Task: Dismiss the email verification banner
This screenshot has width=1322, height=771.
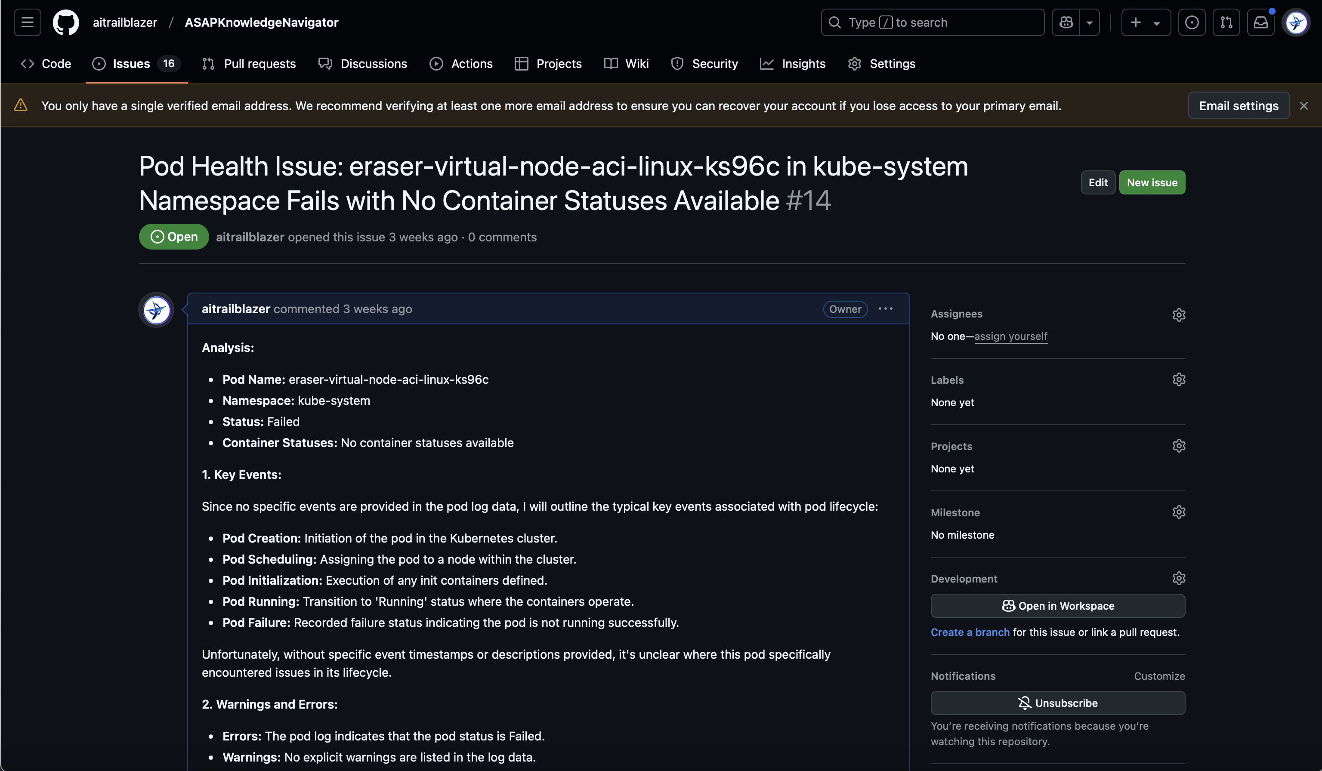Action: (1303, 105)
